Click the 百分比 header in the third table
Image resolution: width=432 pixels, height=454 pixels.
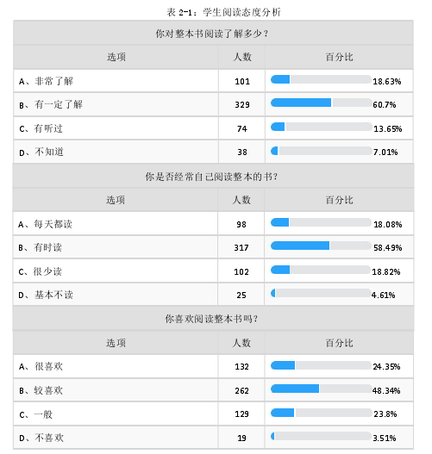point(339,343)
